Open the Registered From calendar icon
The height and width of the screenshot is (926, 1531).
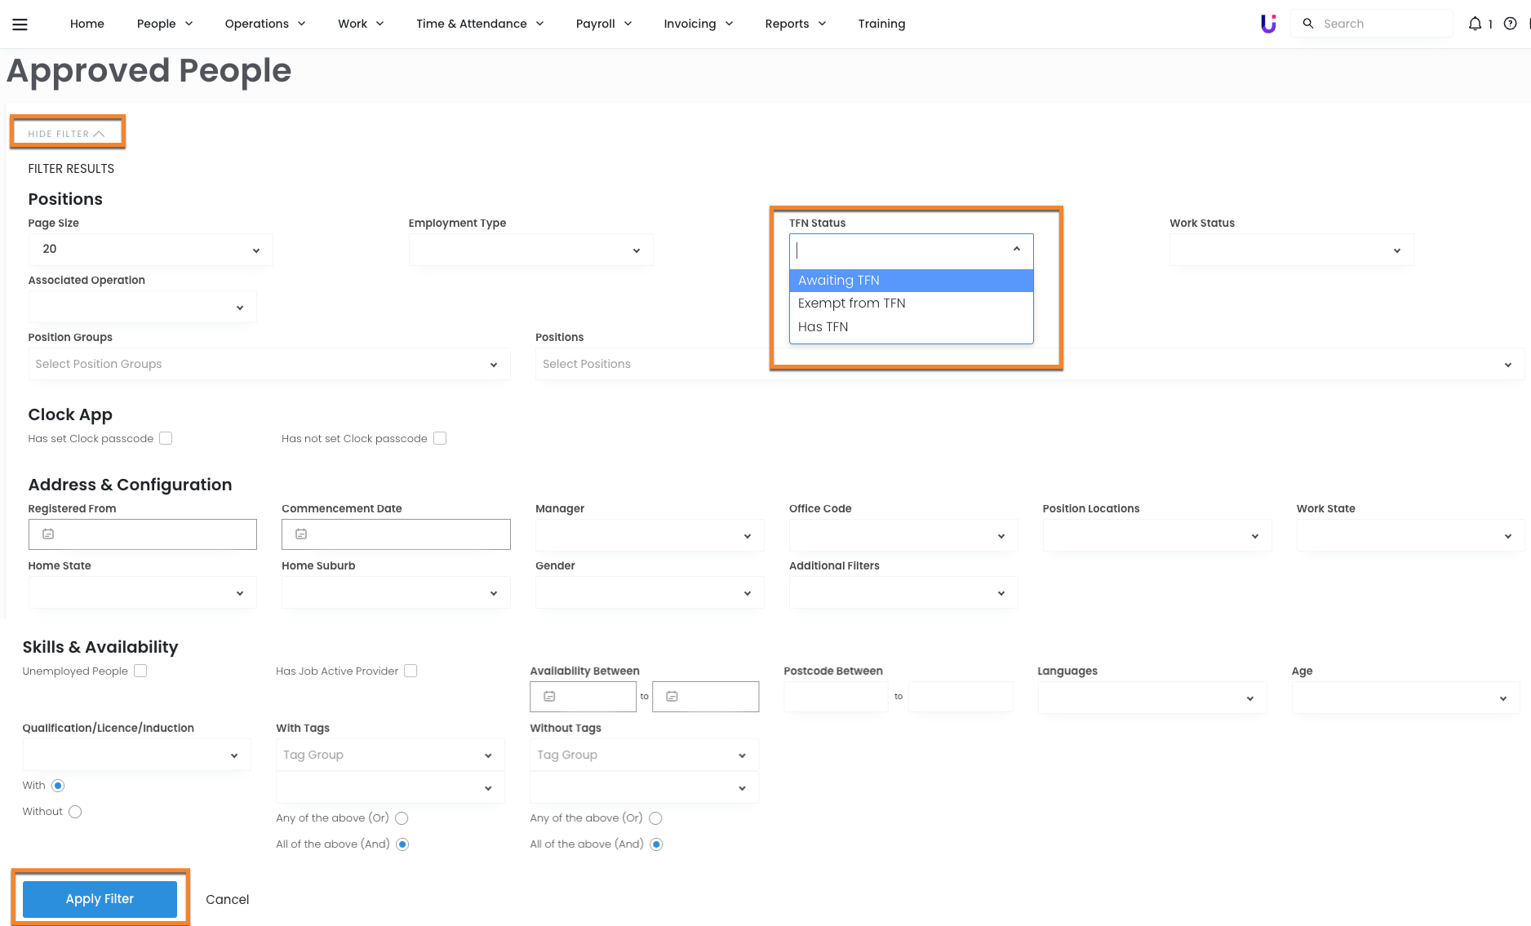(48, 534)
